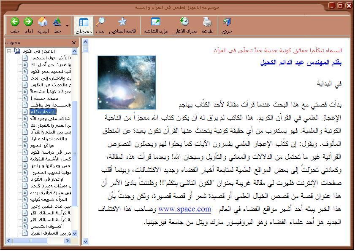Image resolution: width=355 pixels, height=251 pixels.
Task: Click the nebula image in the article
Action: click(127, 83)
